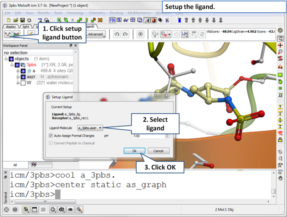
Task: Click the pH value input field
Action: pos(148,136)
